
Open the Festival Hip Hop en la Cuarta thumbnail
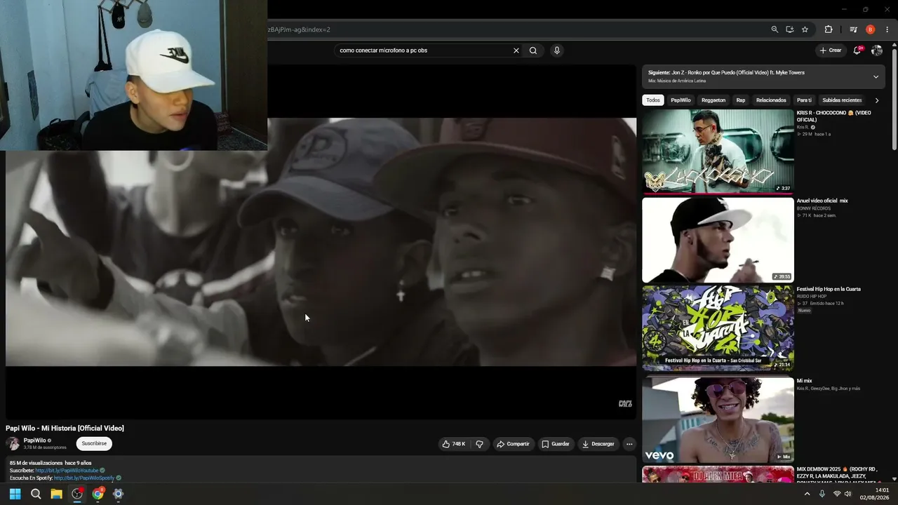718,328
